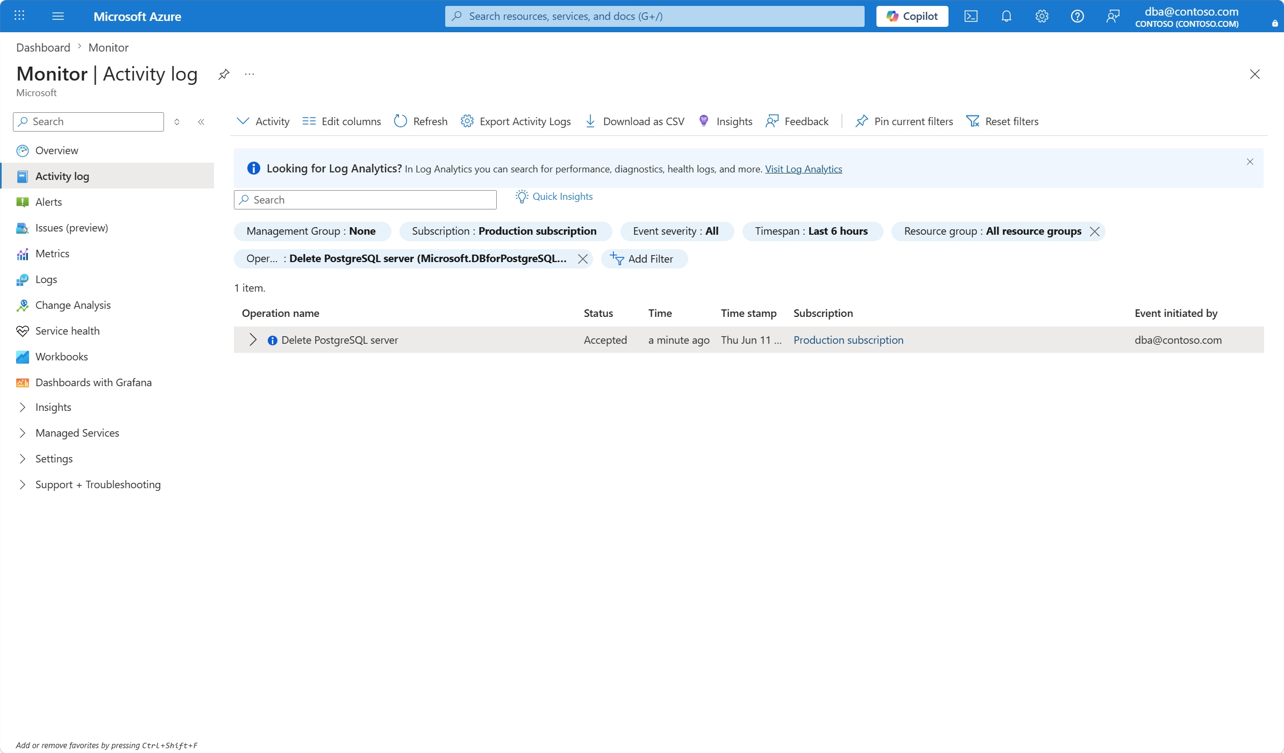
Task: Click the Copilot button
Action: (912, 16)
